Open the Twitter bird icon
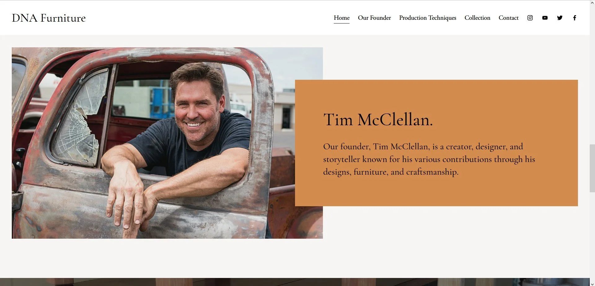Image resolution: width=595 pixels, height=286 pixels. 560,18
